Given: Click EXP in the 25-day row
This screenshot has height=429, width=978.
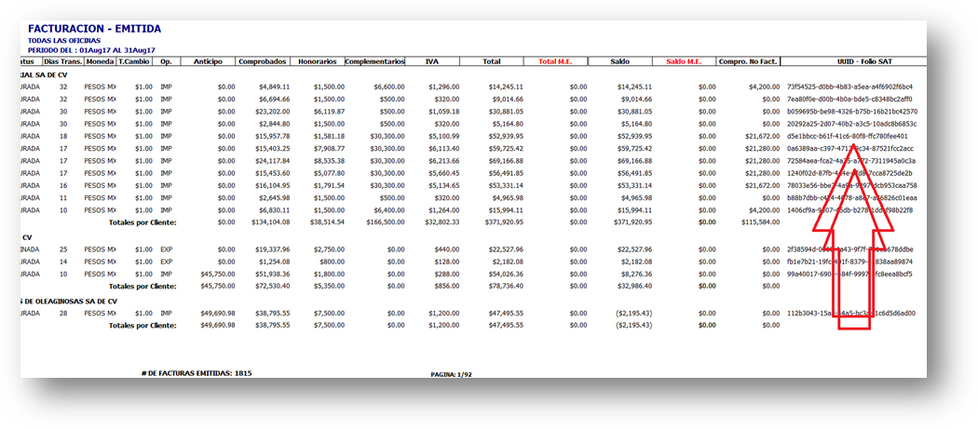Looking at the screenshot, I should [x=166, y=249].
